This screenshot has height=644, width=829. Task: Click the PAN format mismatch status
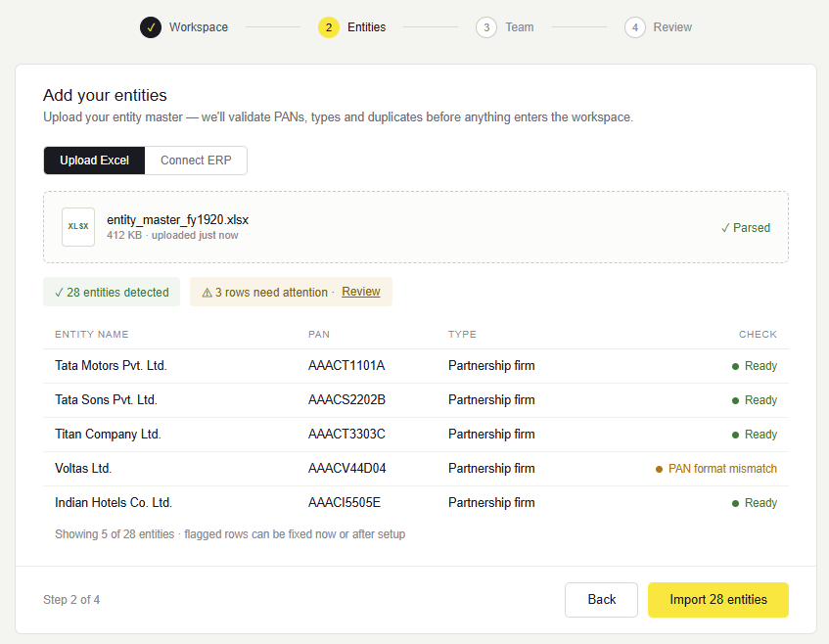coord(716,469)
